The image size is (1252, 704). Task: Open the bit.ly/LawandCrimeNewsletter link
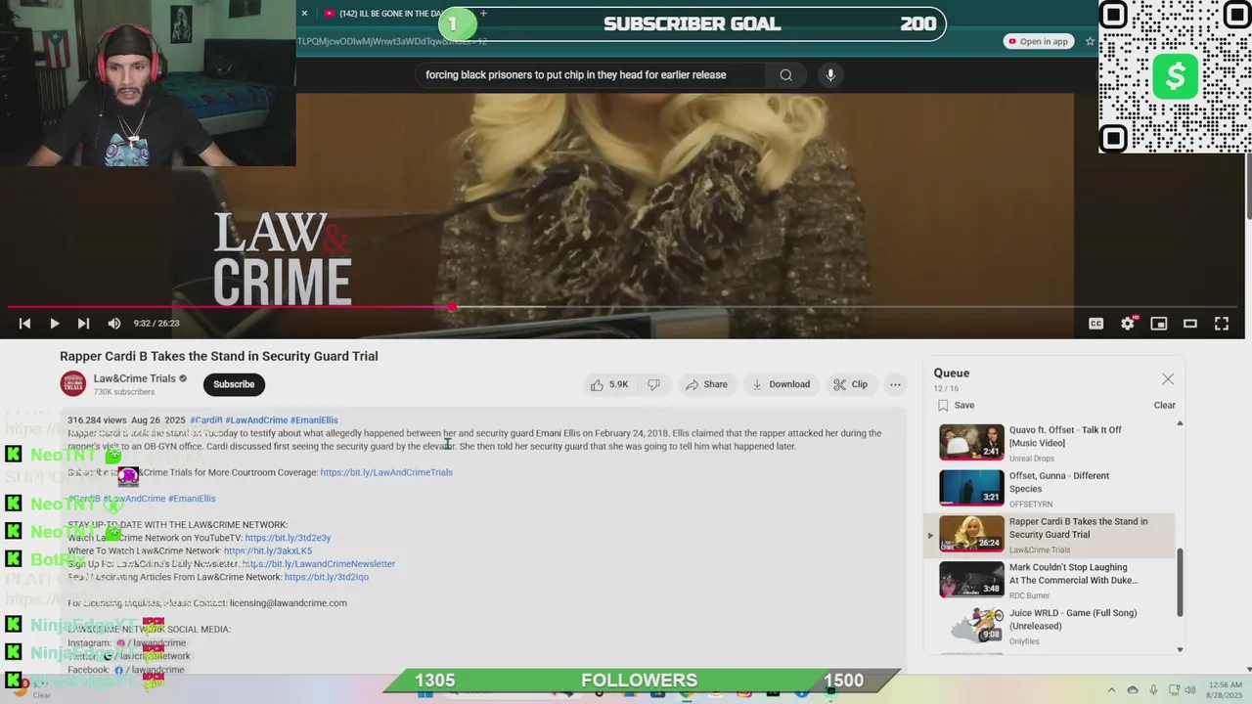tap(319, 564)
